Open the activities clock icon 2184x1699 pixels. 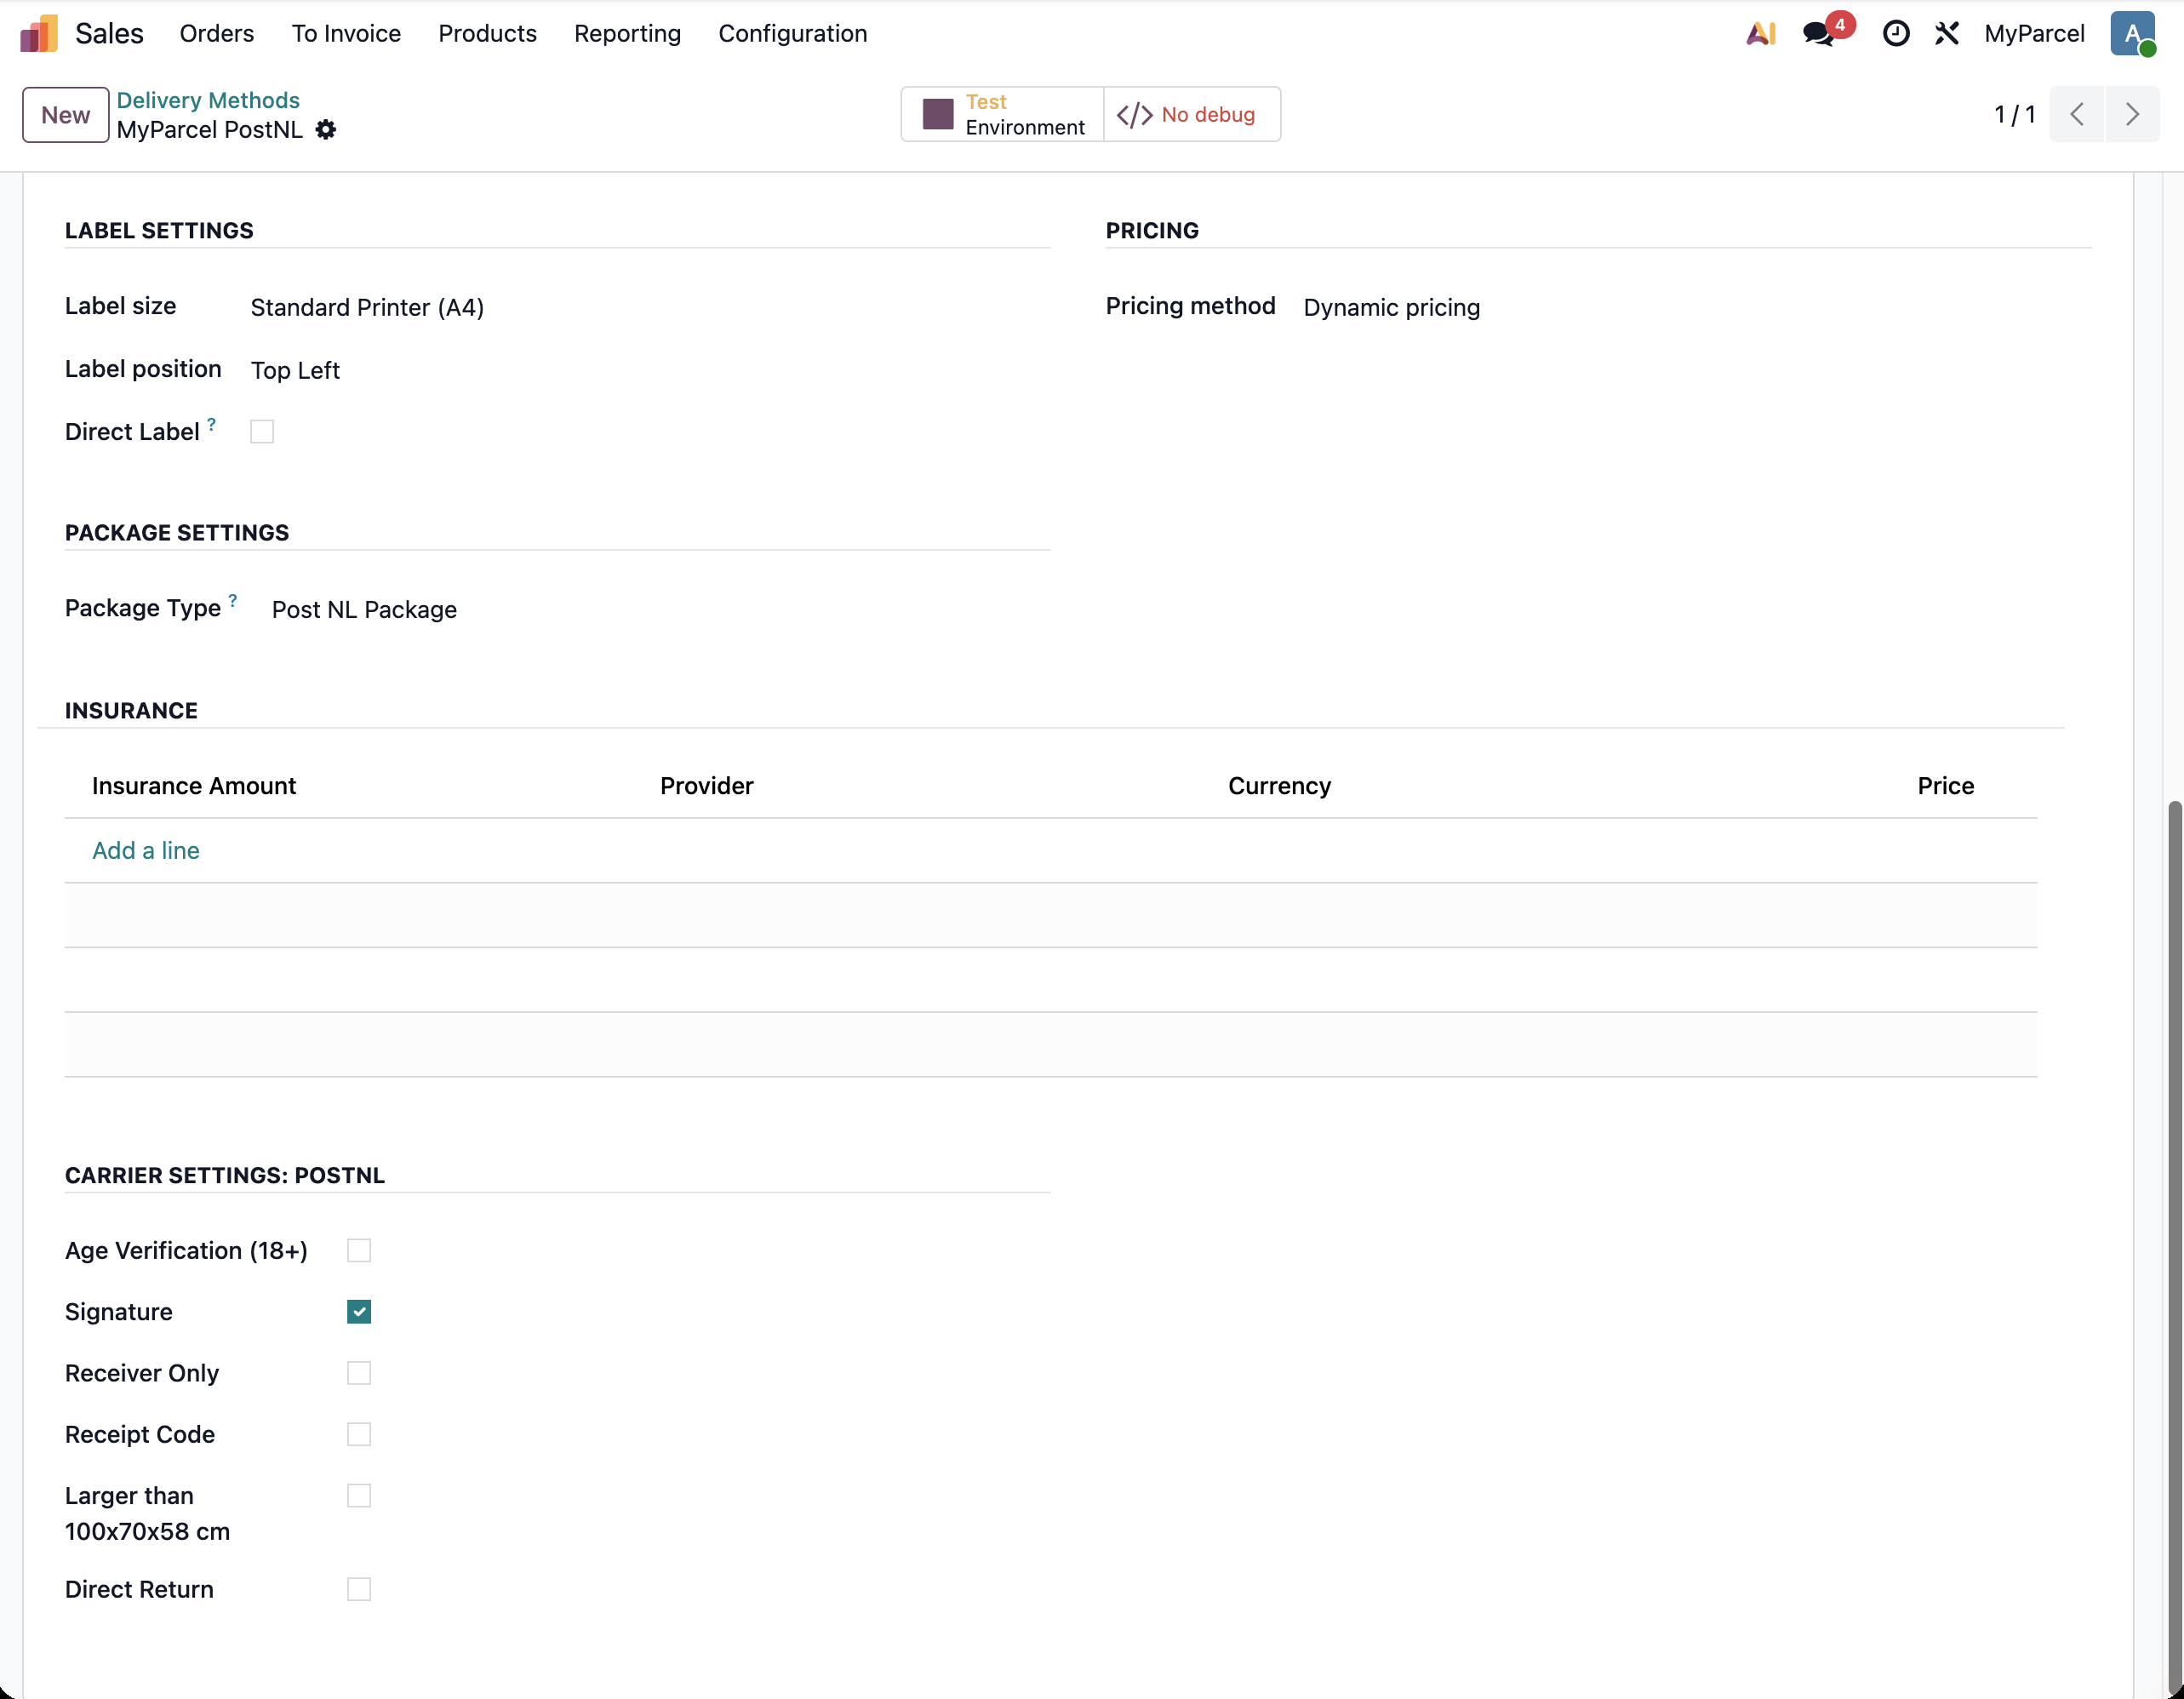pyautogui.click(x=1896, y=33)
